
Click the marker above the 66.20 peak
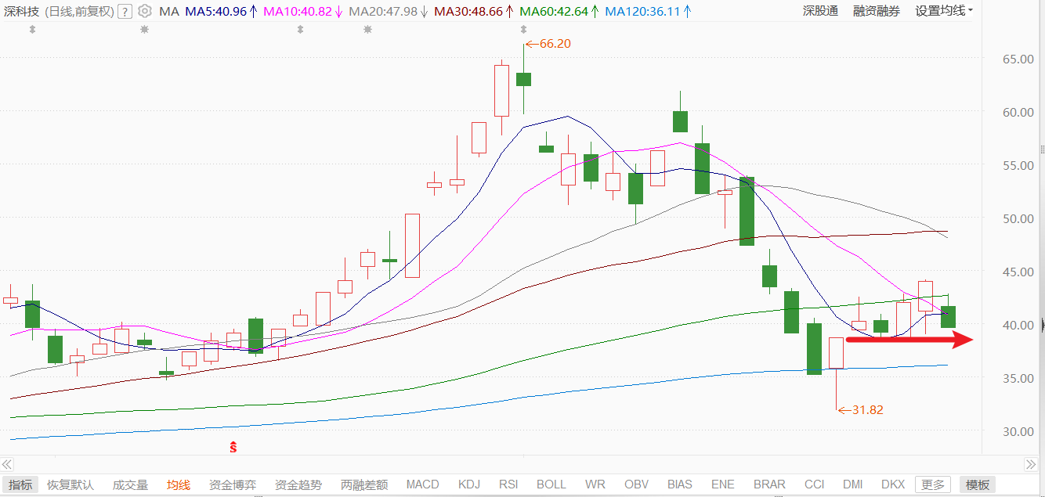coord(523,29)
